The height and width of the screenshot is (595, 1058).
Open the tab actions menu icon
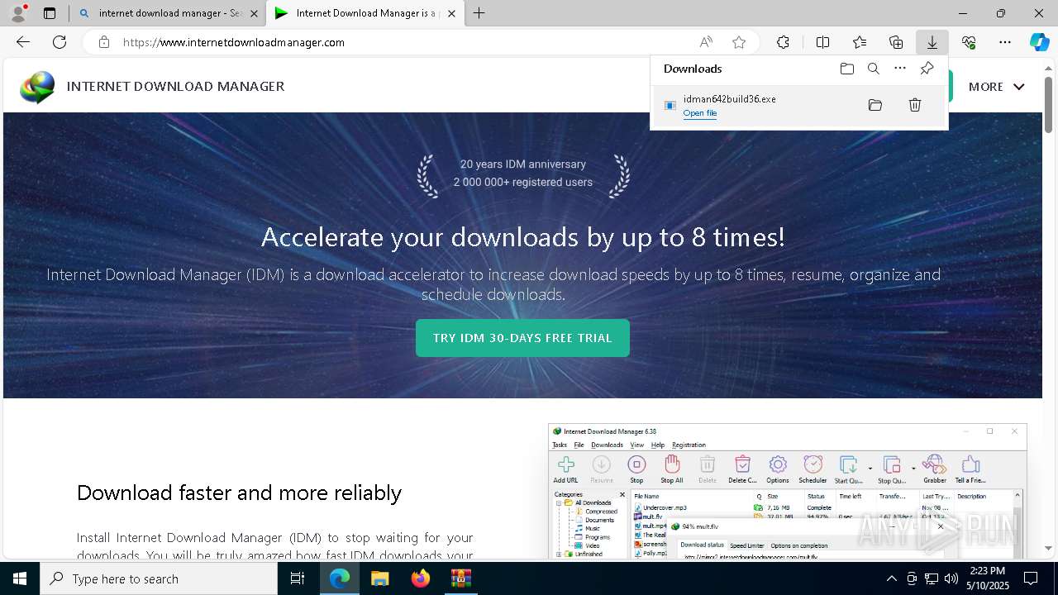(x=50, y=13)
